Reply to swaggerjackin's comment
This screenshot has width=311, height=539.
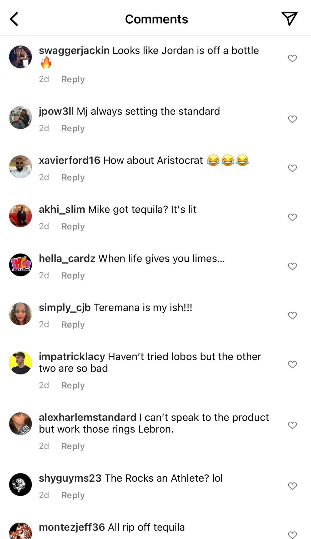pos(73,79)
